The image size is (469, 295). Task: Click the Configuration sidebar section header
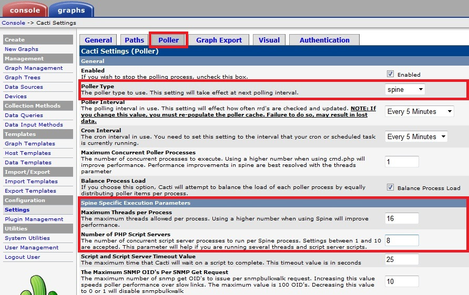point(38,201)
